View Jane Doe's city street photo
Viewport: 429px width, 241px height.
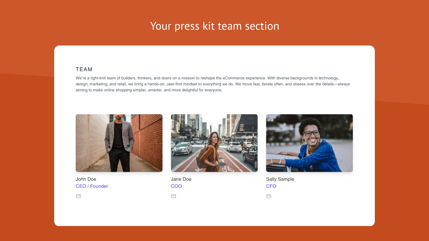[214, 143]
